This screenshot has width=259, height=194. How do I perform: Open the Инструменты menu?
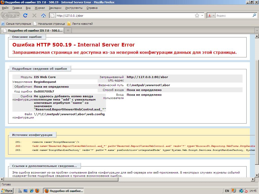click(x=74, y=8)
